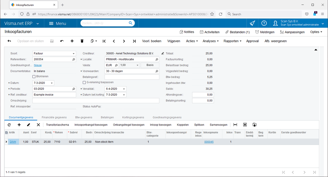Open Bestanden (1) attachments
The height and width of the screenshot is (177, 328).
click(x=237, y=32)
